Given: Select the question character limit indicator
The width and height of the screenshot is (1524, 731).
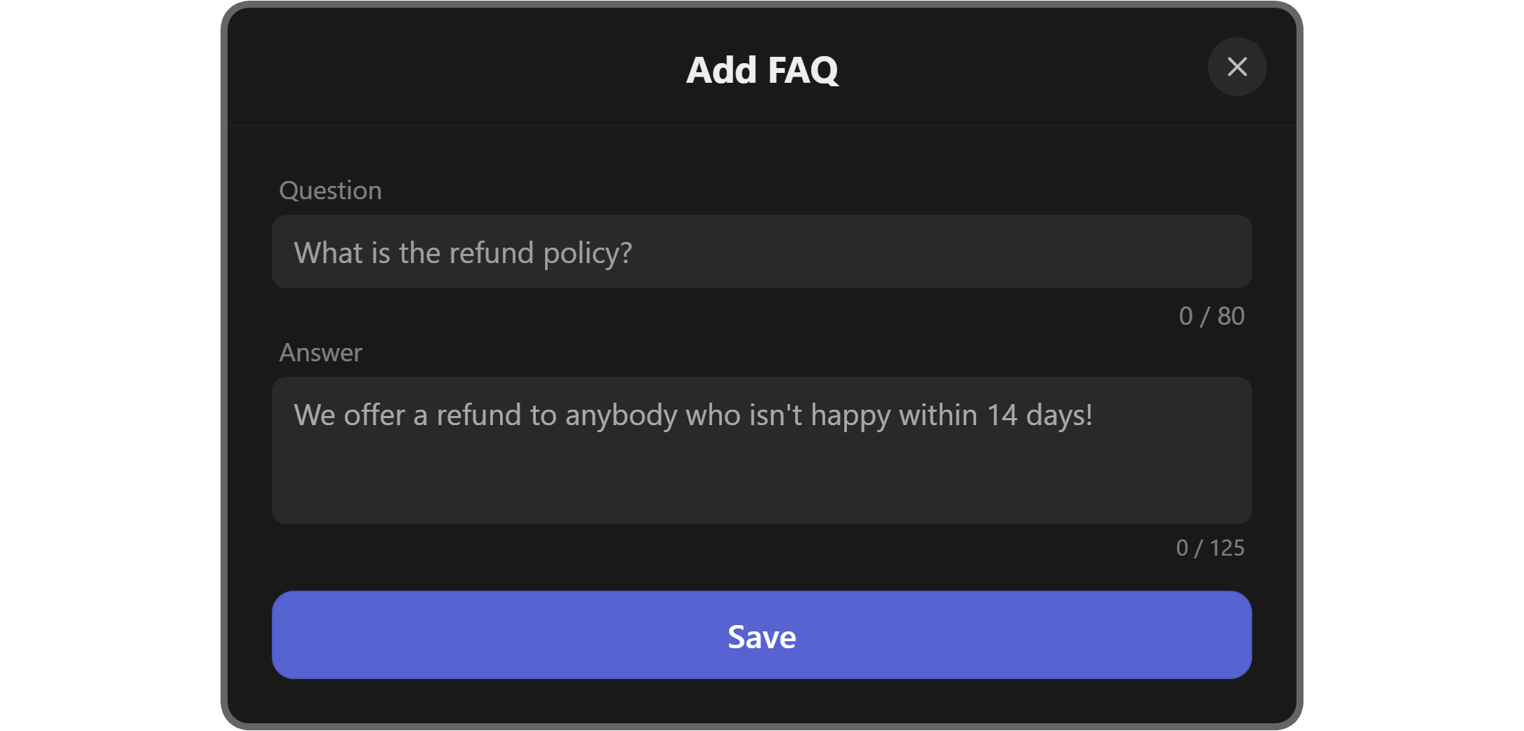Looking at the screenshot, I should point(1211,316).
